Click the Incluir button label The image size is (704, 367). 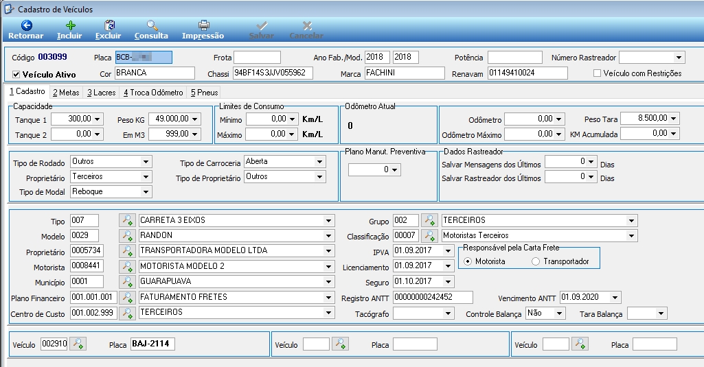pyautogui.click(x=69, y=36)
